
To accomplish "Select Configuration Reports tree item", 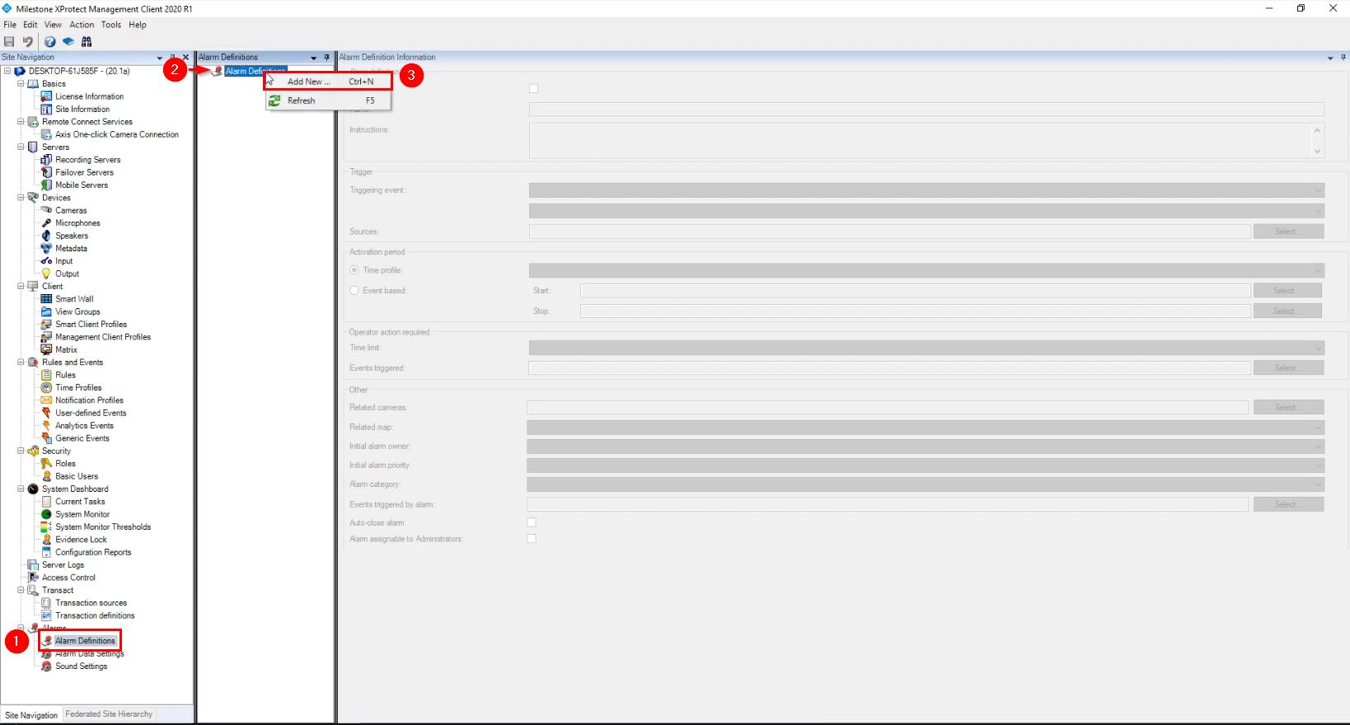I will point(93,553).
